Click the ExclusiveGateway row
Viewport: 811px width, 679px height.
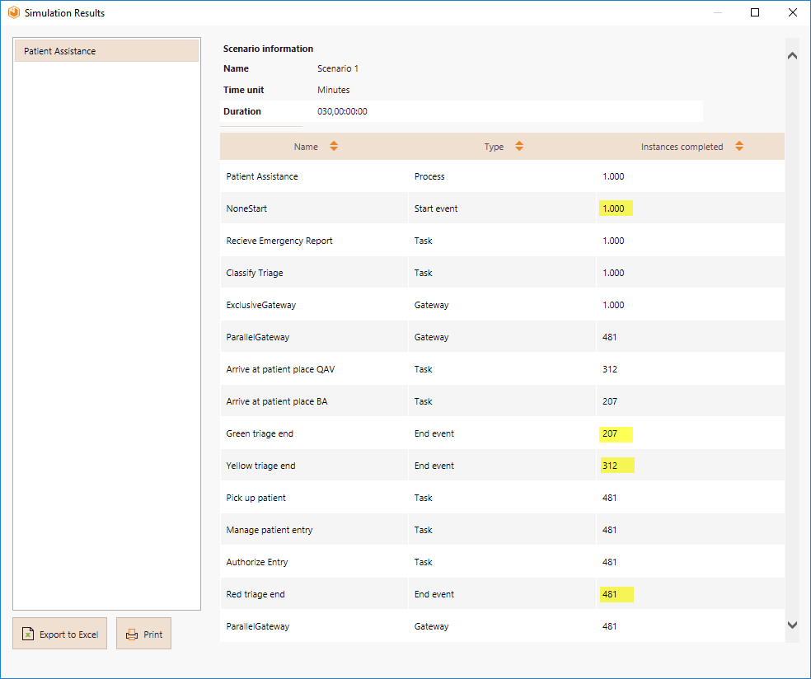(x=502, y=305)
